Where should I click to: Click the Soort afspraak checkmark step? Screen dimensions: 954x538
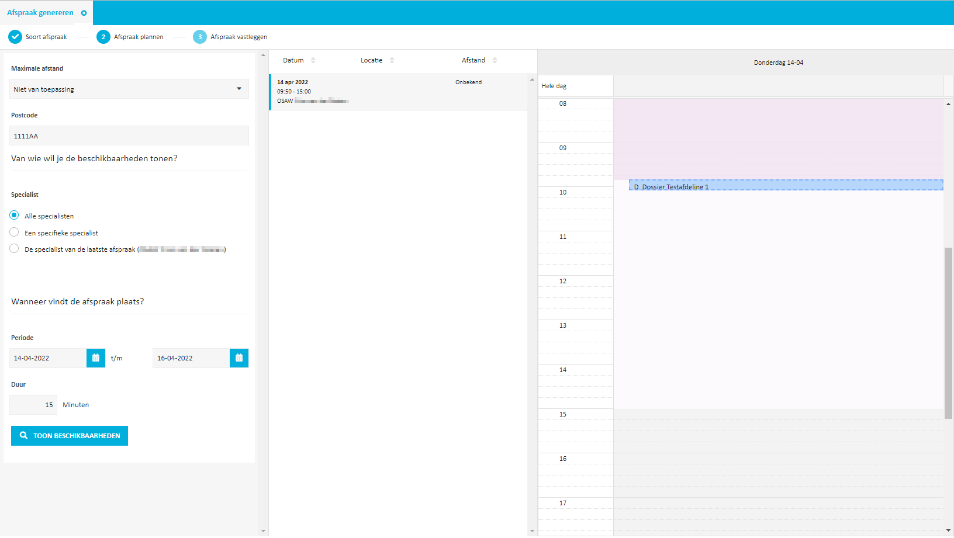point(15,37)
